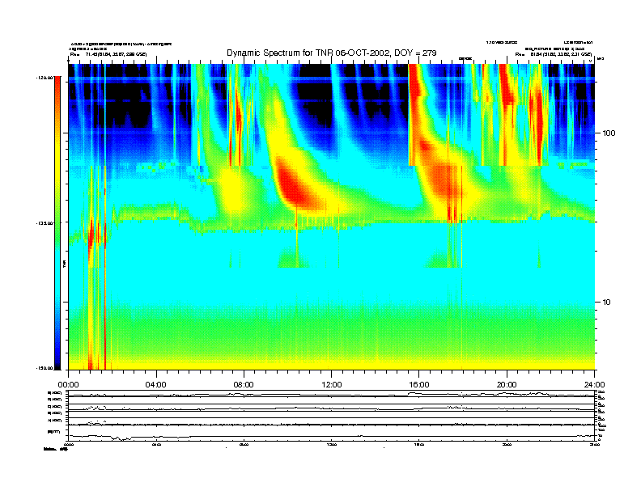Select the 00:00 time axis label
Viewport: 641px width, 495px height.
(x=68, y=385)
